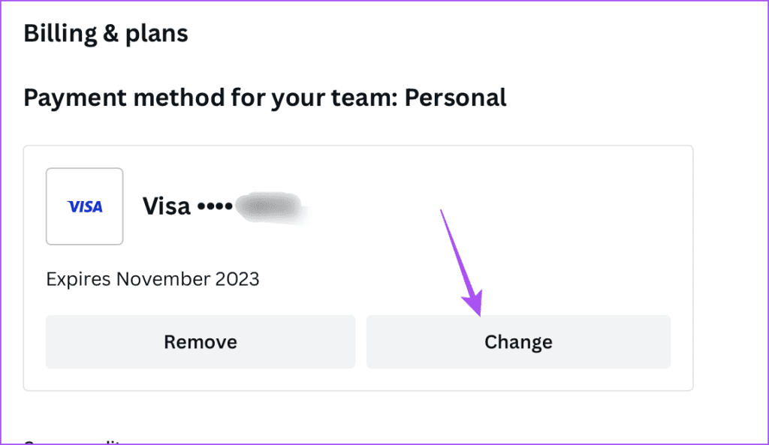Click the word 'Expires' under the card
The width and height of the screenshot is (769, 445).
tap(78, 279)
